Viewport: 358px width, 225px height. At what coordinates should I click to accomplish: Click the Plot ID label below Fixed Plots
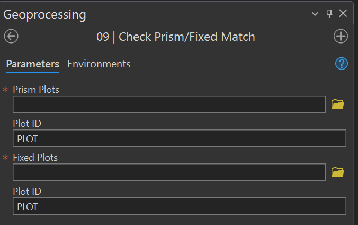click(x=27, y=192)
